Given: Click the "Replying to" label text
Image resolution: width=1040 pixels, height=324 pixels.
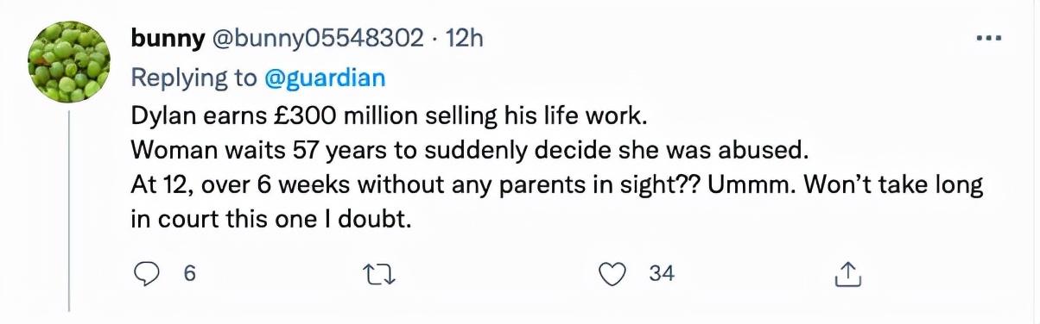Looking at the screenshot, I should click(x=193, y=78).
